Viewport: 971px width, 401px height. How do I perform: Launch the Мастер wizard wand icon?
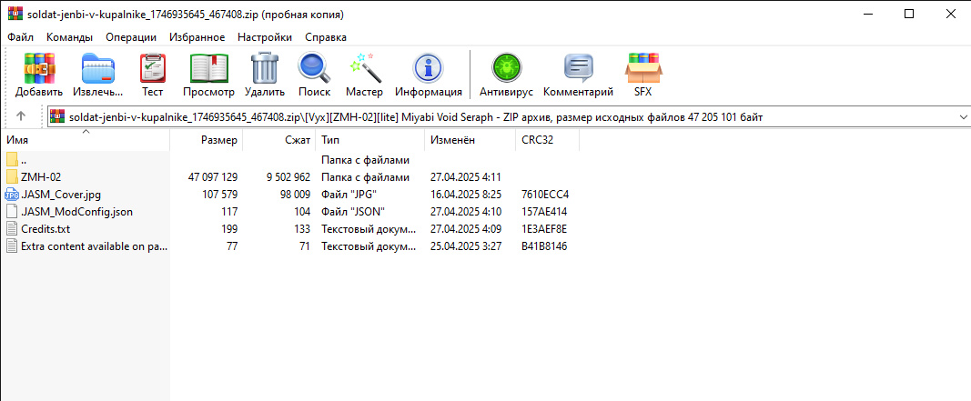click(364, 69)
